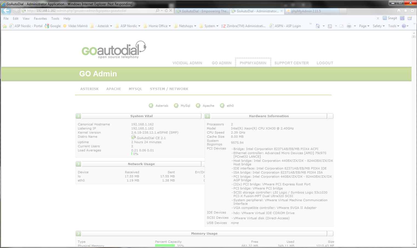Refresh the page with the reload icon
This screenshot has width=417, height=248.
pos(166,11)
